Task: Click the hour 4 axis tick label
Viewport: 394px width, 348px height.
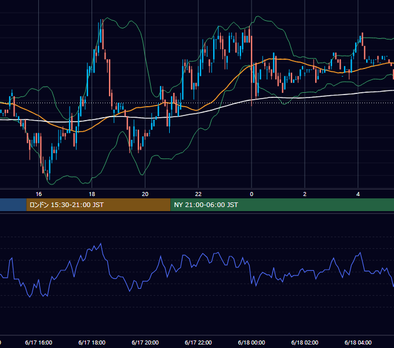Action: (x=358, y=194)
